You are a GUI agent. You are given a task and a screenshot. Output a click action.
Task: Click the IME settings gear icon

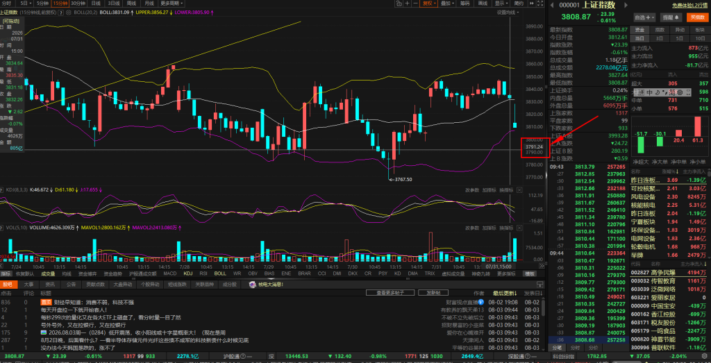point(680,92)
